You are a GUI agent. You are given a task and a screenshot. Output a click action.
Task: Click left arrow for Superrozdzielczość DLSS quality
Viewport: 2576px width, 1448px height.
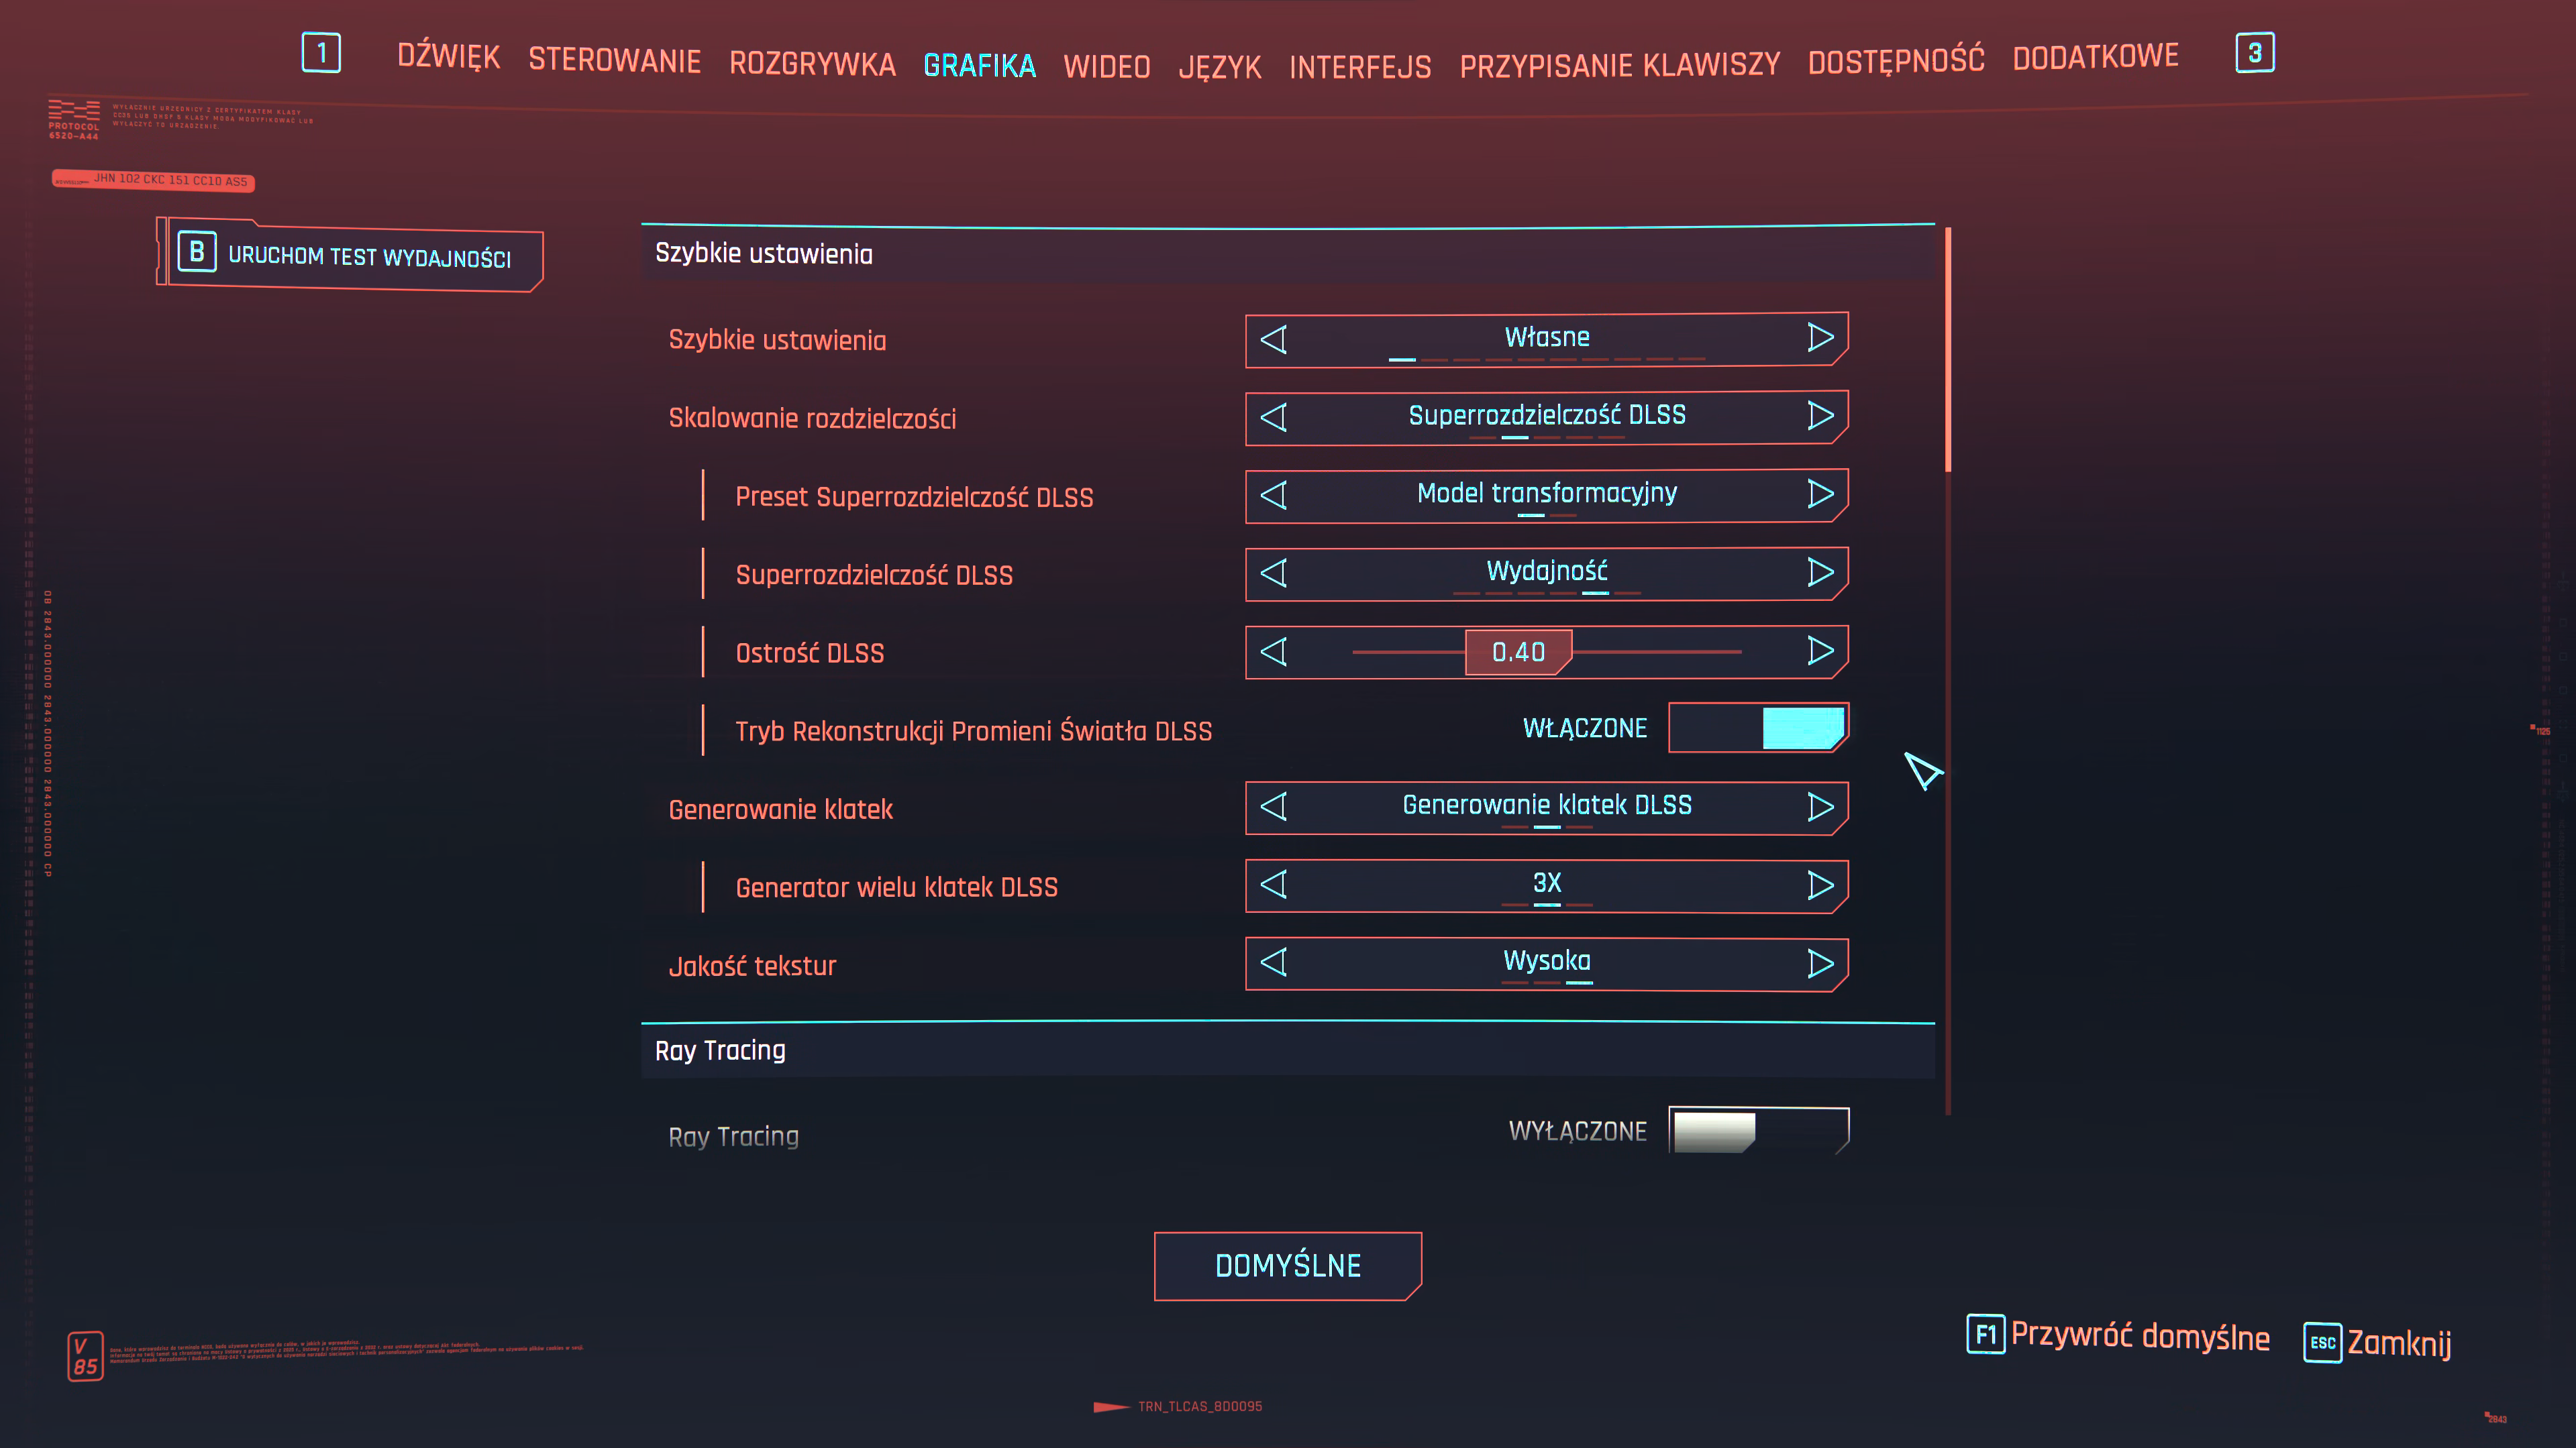click(1273, 573)
